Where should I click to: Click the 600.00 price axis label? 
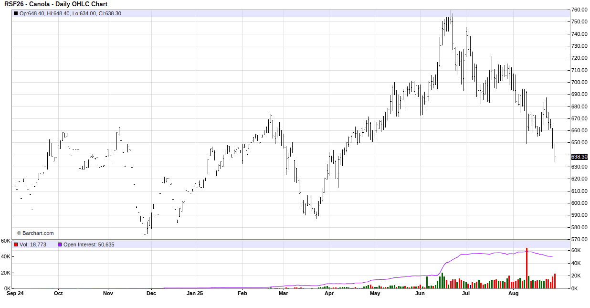coord(579,203)
